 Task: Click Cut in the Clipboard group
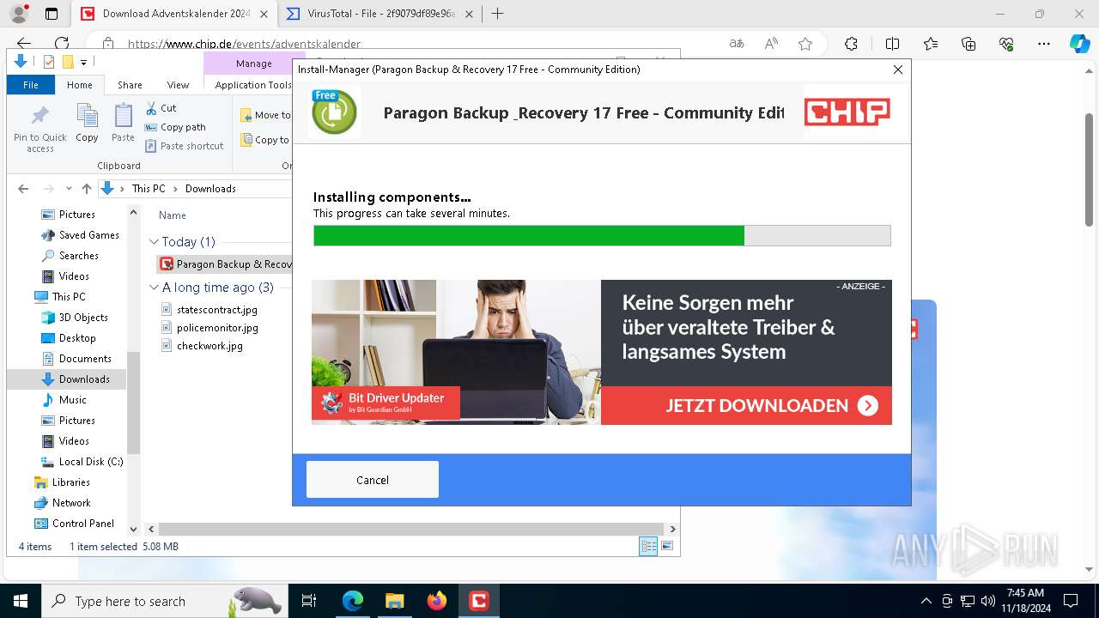(x=161, y=108)
